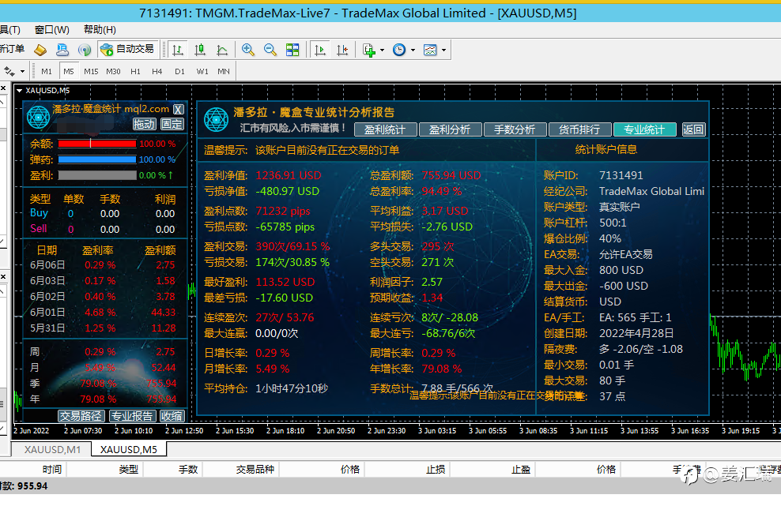The height and width of the screenshot is (506, 781).
Task: Open the 手数分析 tab
Action: (515, 130)
